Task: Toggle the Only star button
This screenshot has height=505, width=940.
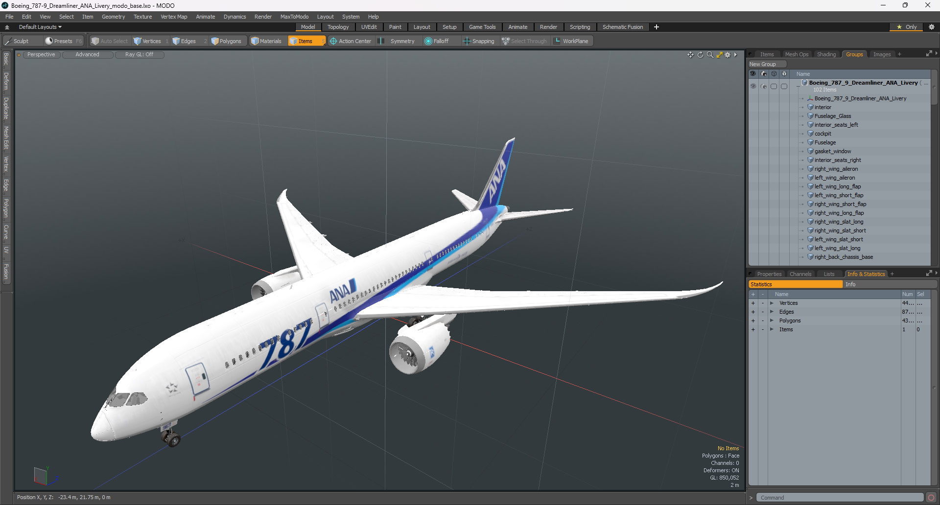Action: 906,27
